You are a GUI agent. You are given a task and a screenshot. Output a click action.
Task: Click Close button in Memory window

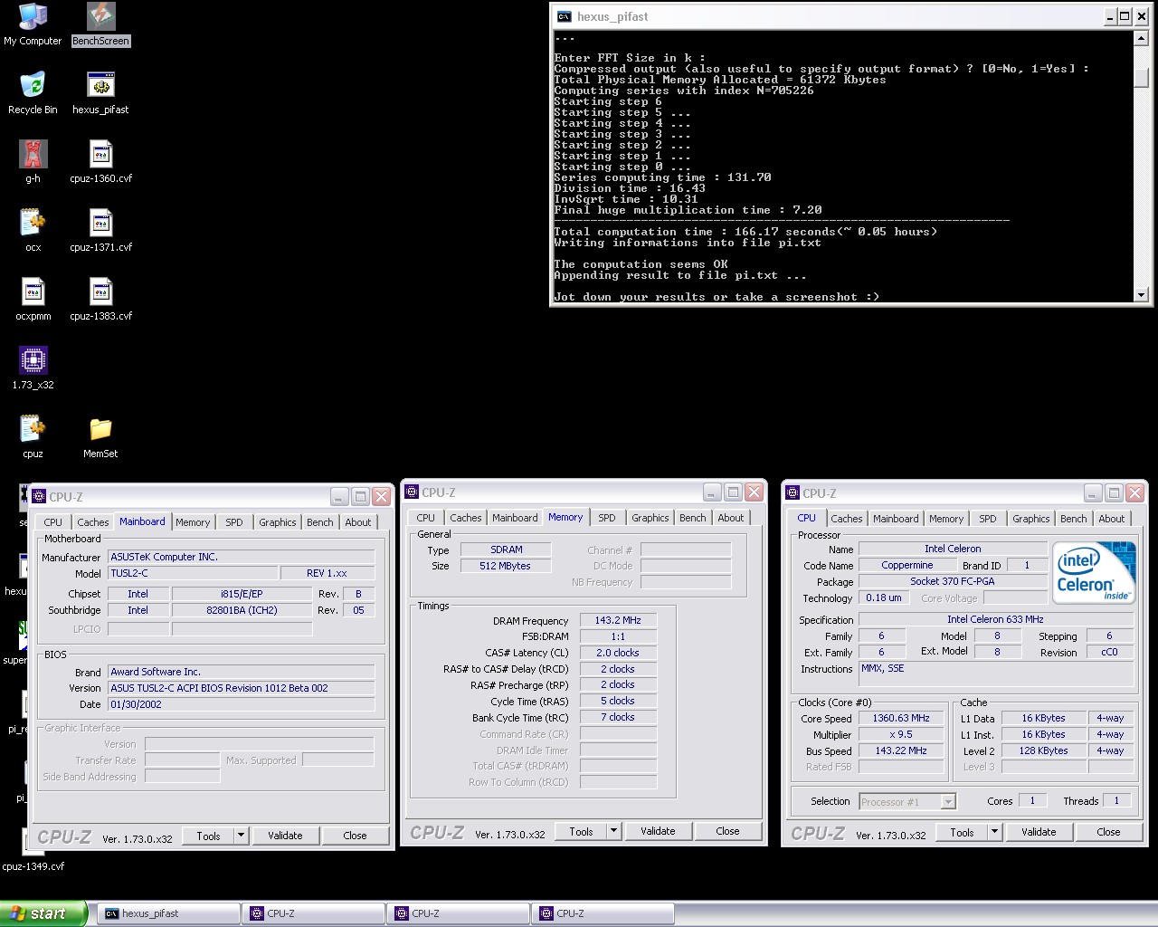(727, 831)
